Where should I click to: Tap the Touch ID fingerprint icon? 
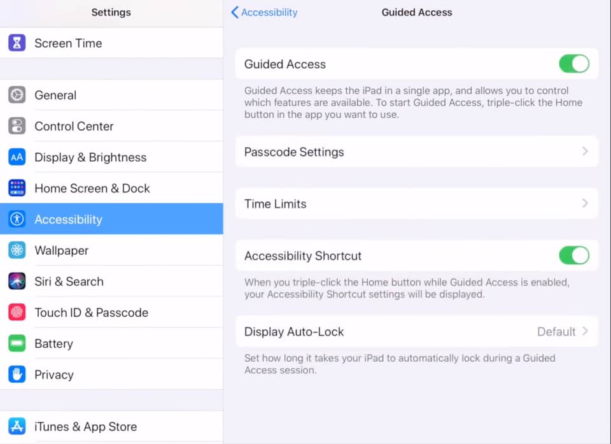(17, 312)
